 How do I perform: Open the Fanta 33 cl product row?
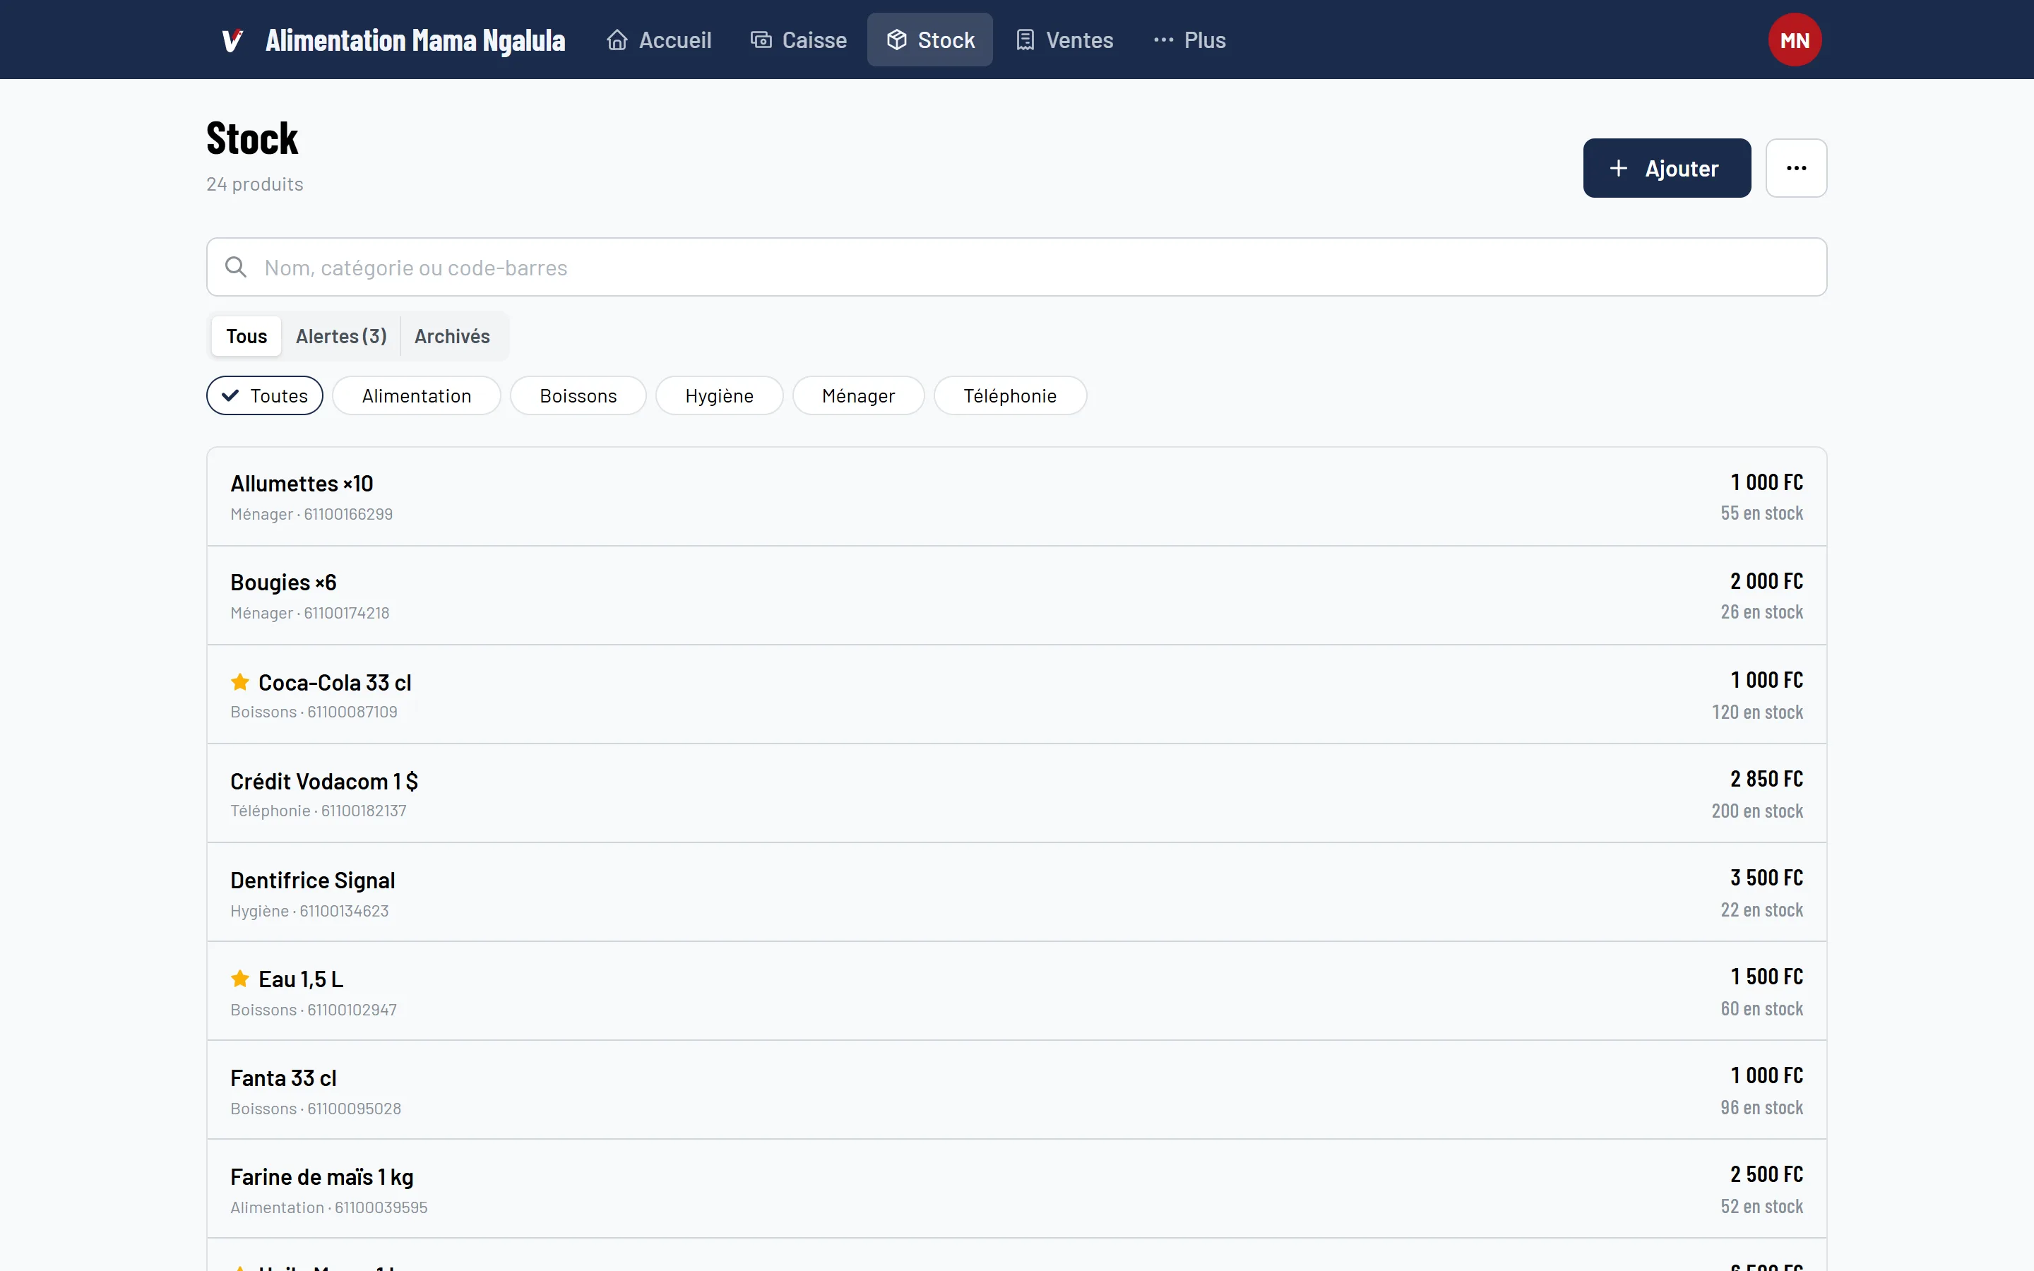[x=1016, y=1090]
